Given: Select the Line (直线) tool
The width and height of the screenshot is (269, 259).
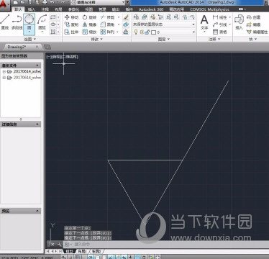Looking at the screenshot, I should (5, 22).
